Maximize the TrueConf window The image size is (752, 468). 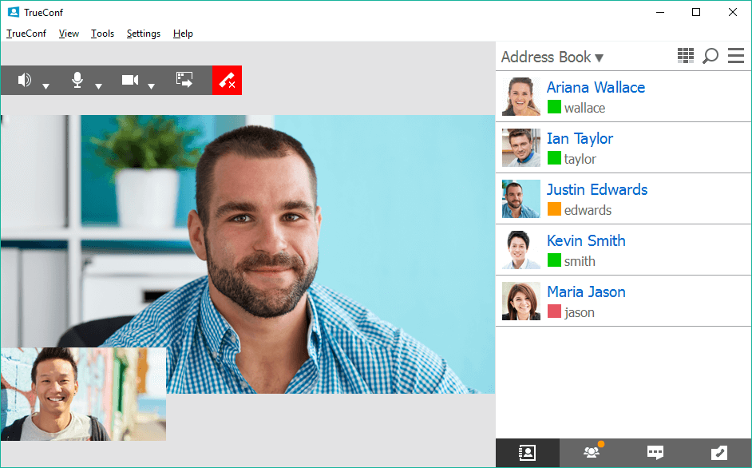tap(696, 12)
